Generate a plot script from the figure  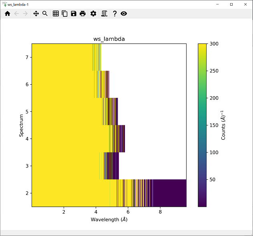104,14
